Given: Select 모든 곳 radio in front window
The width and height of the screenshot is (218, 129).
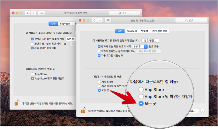Looking at the screenshot, I should pyautogui.click(x=99, y=90).
